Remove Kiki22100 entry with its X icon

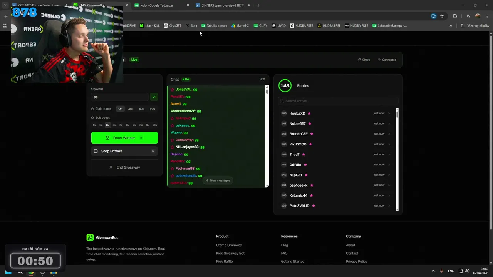point(389,144)
